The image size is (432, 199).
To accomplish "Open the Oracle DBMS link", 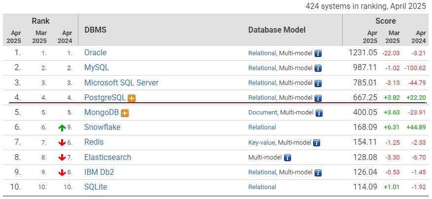I will pyautogui.click(x=95, y=53).
